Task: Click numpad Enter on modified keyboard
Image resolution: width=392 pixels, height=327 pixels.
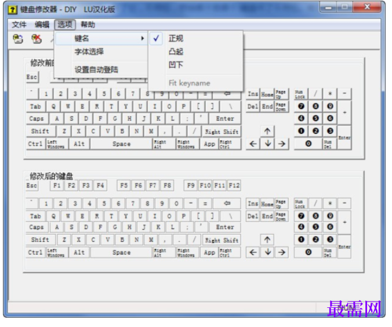Action: point(344,246)
